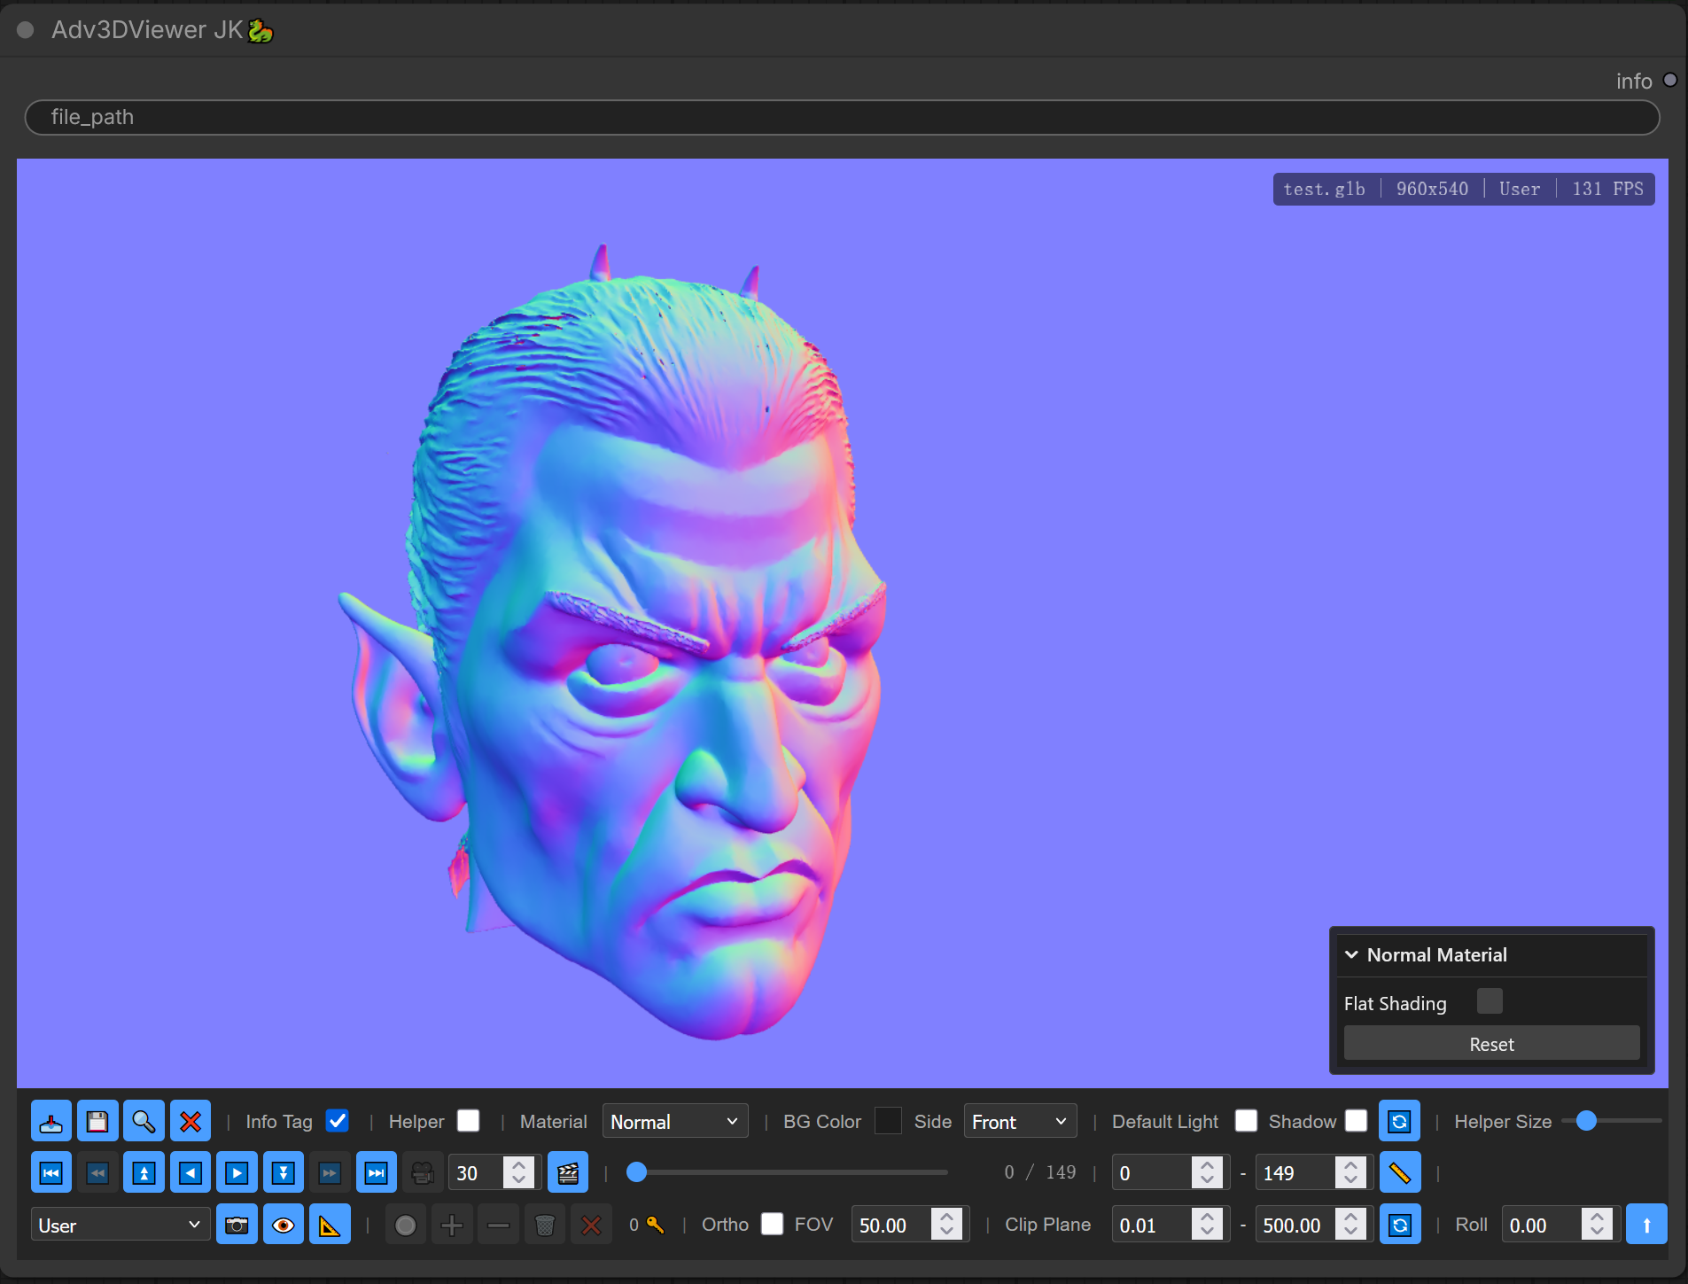Screen dimensions: 1688x1284
Task: Click the floppy disk save icon
Action: pyautogui.click(x=97, y=1122)
